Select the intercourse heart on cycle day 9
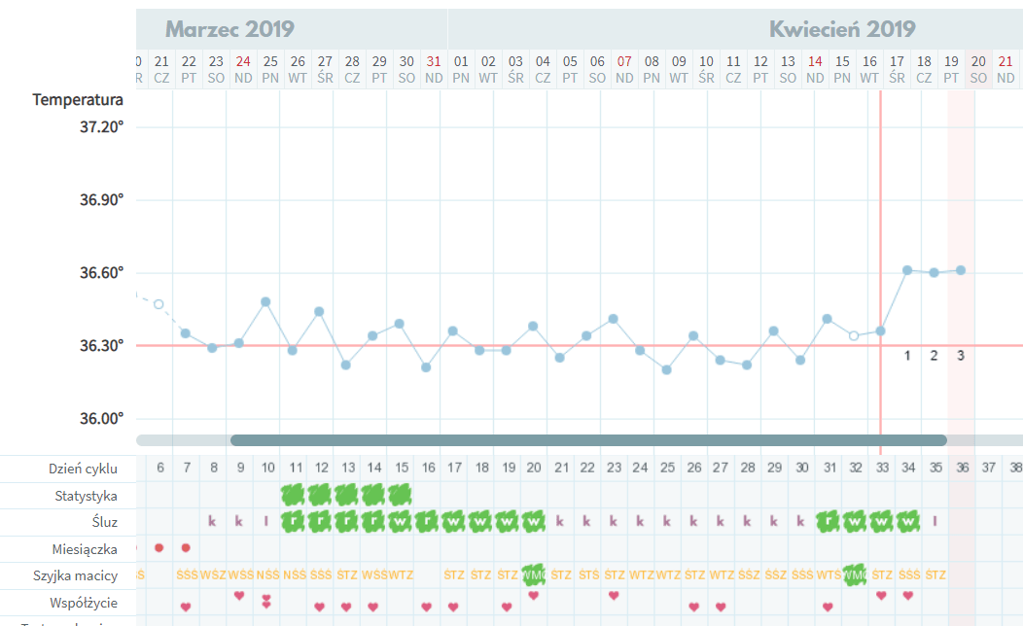Image resolution: width=1023 pixels, height=626 pixels. [239, 595]
